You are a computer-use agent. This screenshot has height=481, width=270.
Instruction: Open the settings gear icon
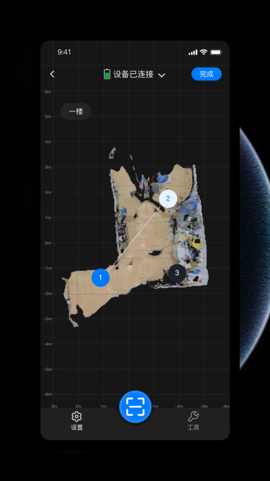click(x=77, y=416)
